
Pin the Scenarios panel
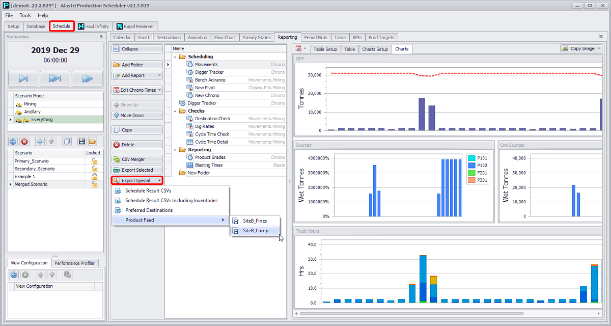[x=101, y=37]
